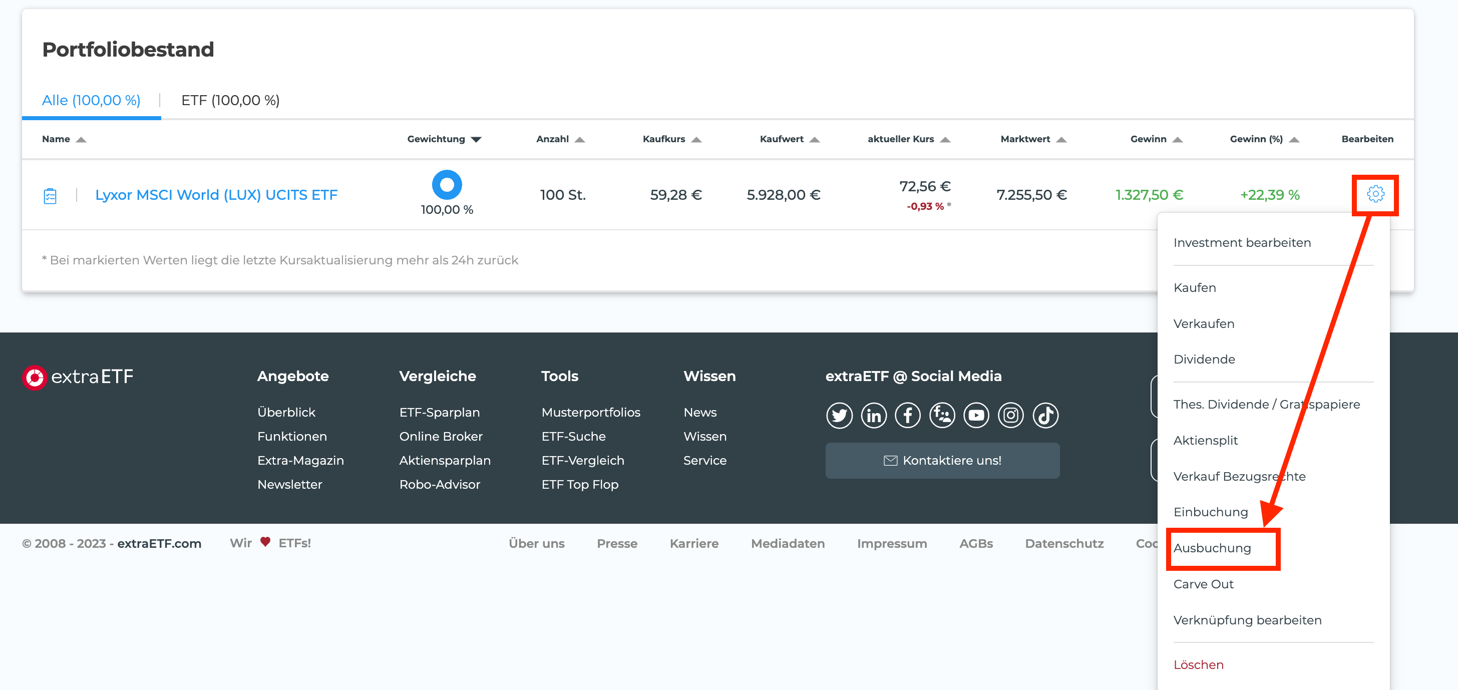Open ETF Top Flop footer link

point(580,485)
